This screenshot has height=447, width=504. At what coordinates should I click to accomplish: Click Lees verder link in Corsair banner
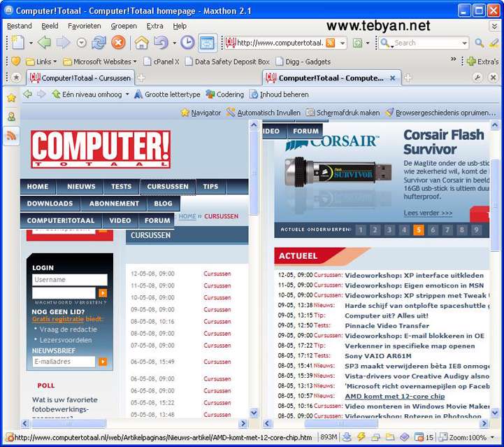point(428,213)
